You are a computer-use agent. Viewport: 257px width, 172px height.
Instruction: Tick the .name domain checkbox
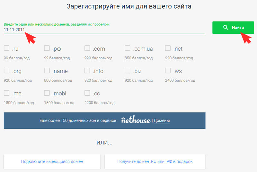[47, 71]
